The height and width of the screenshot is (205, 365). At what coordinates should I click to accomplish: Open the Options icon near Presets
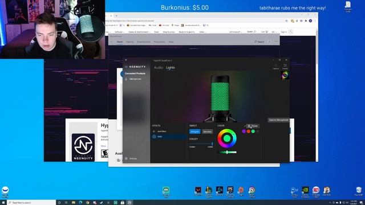(276, 66)
